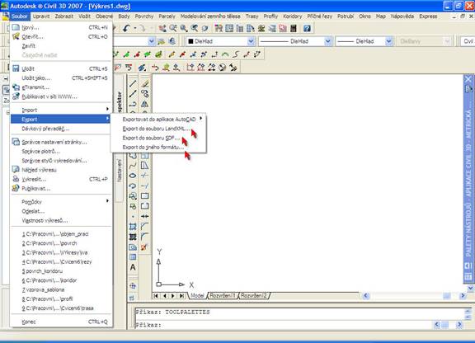Click the Zoom Window magnifier icon
475x343 pixels.
(184, 29)
